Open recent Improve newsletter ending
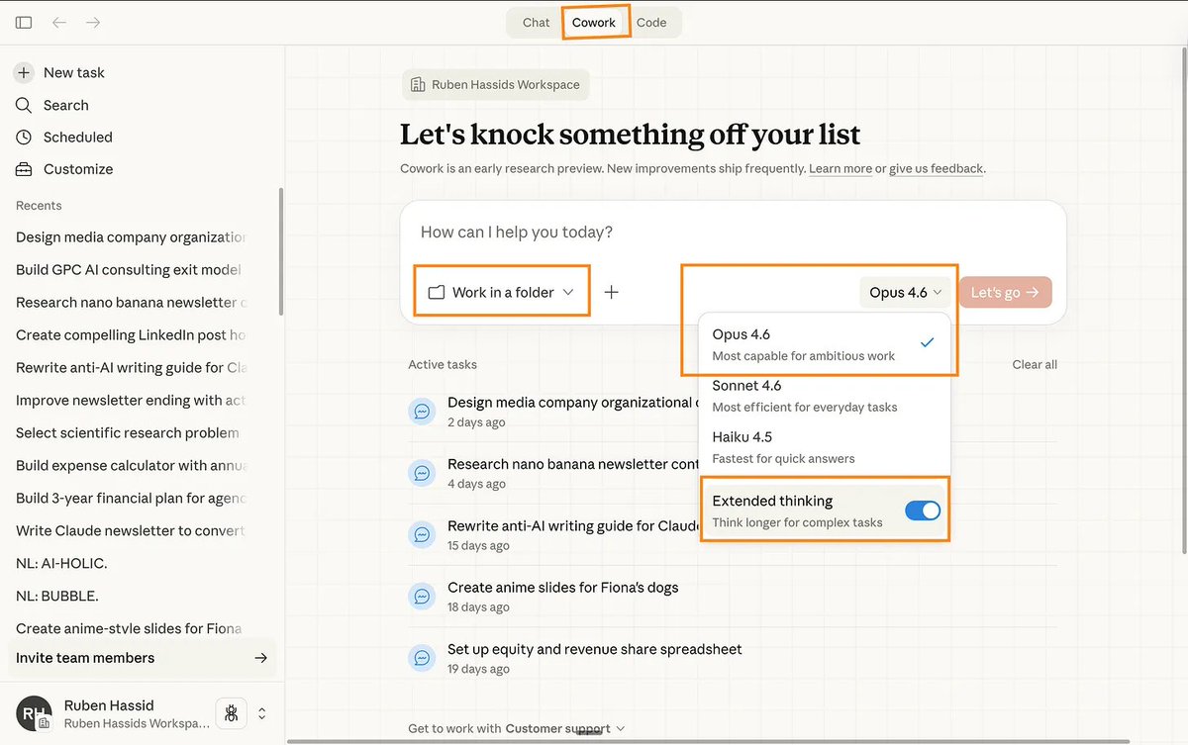Screen dimensions: 1188x745 pyautogui.click(x=129, y=400)
